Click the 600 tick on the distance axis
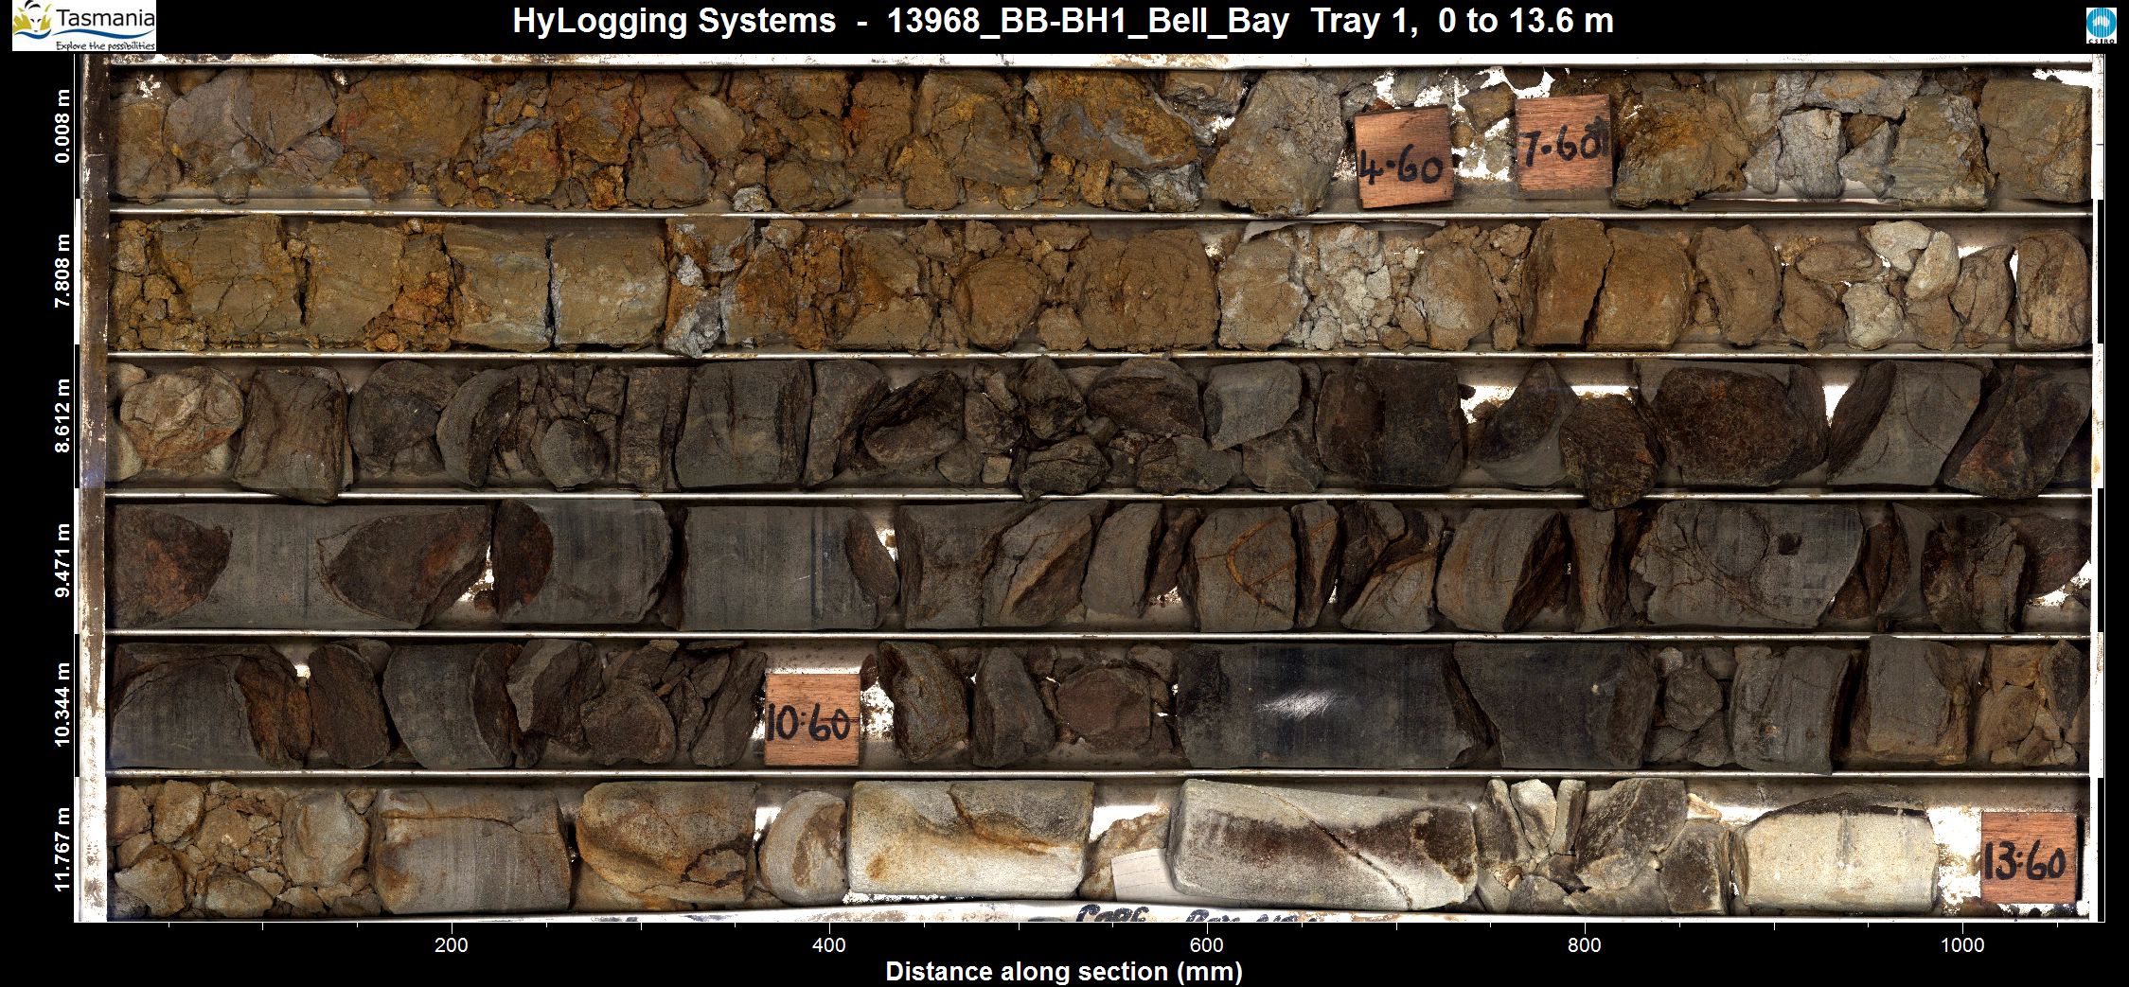This screenshot has width=2129, height=987. [1207, 944]
